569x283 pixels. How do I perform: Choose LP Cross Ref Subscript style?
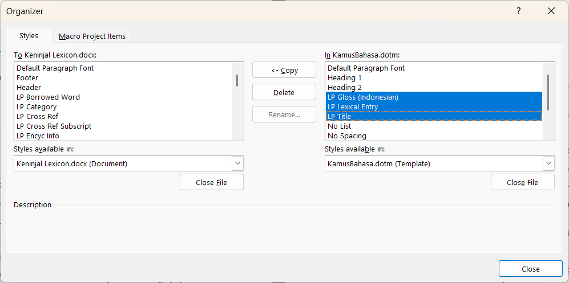[54, 126]
